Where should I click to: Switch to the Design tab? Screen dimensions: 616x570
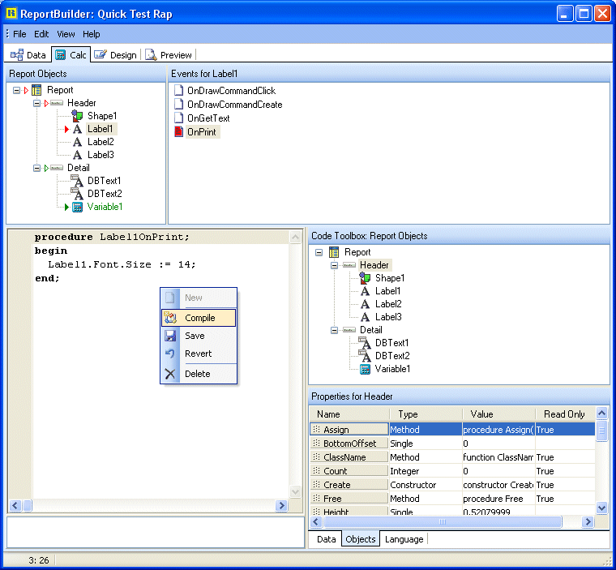pyautogui.click(x=115, y=55)
